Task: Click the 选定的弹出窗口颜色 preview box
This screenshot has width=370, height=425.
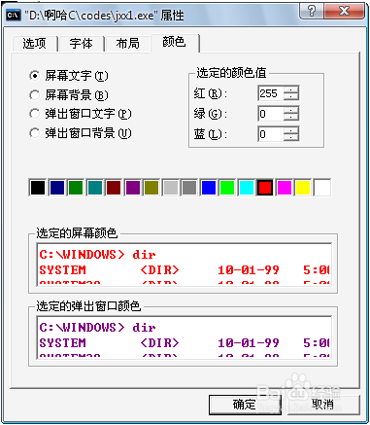Action: coord(185,337)
